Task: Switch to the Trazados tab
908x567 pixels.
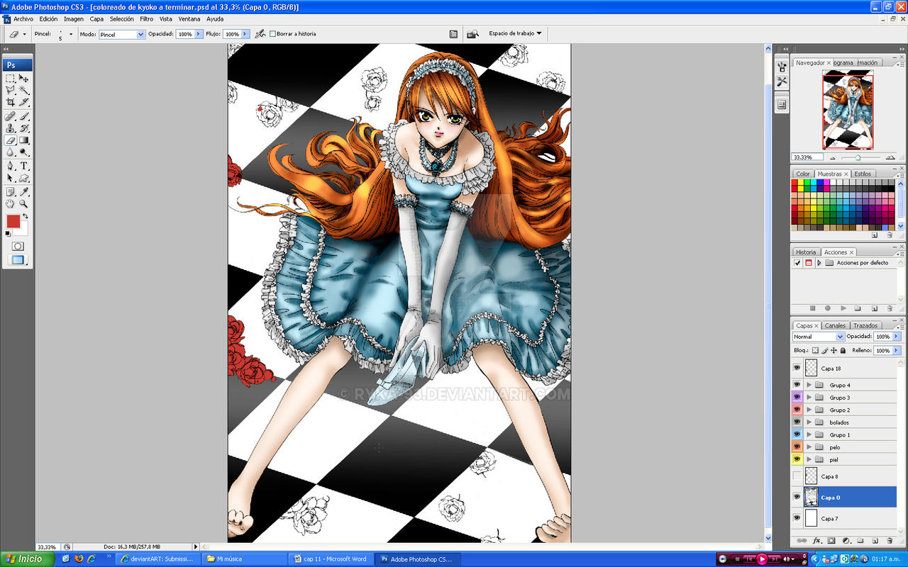Action: (x=865, y=325)
